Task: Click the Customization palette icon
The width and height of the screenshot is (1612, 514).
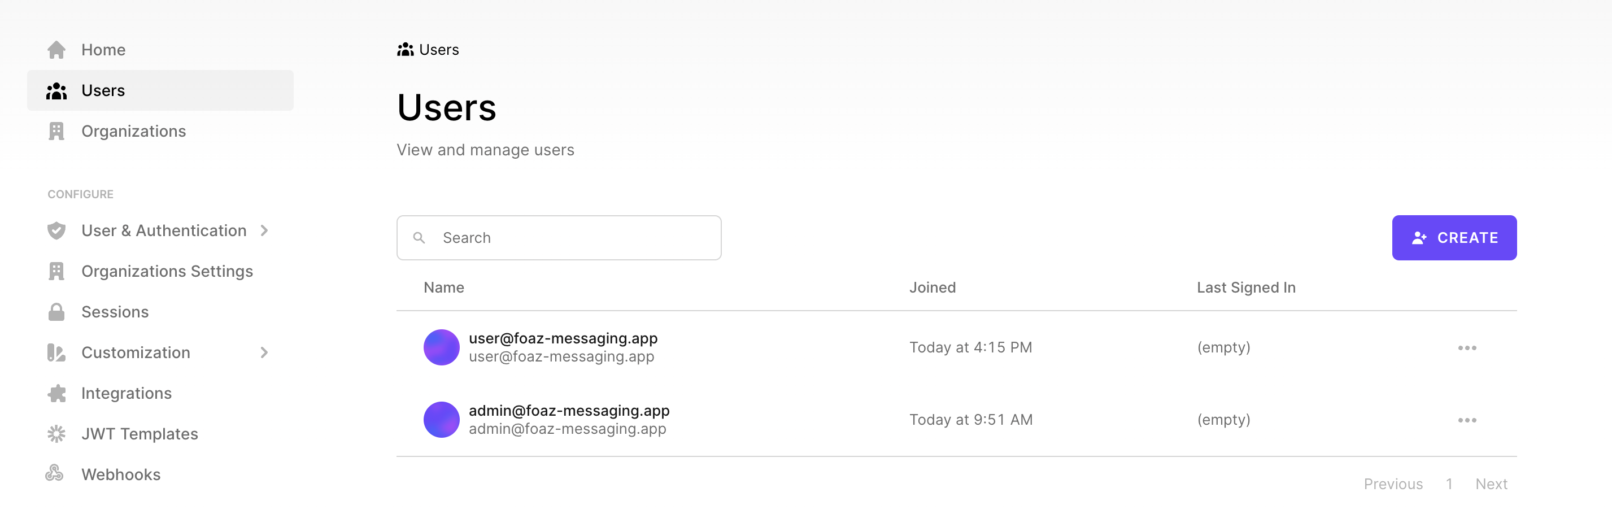Action: (56, 352)
